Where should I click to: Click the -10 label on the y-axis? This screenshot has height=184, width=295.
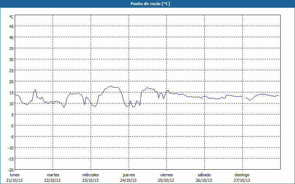[11, 148]
